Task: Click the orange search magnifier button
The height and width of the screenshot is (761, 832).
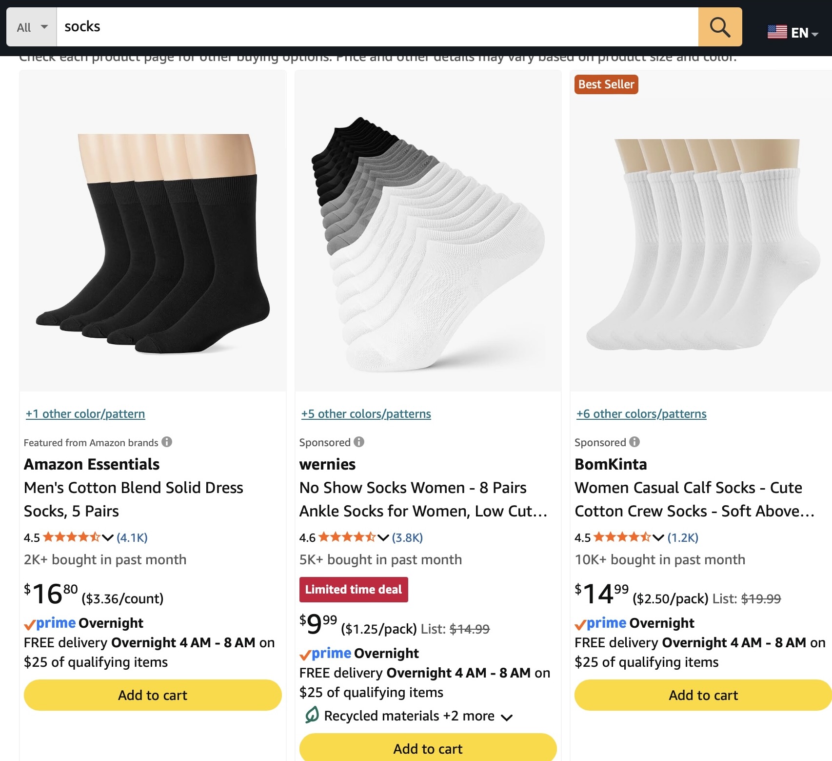Action: [720, 27]
